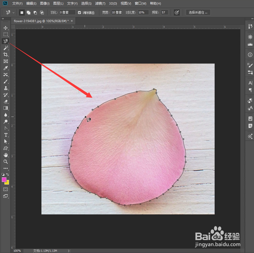
Task: Click the 选择并遮住 button
Action: [198, 12]
